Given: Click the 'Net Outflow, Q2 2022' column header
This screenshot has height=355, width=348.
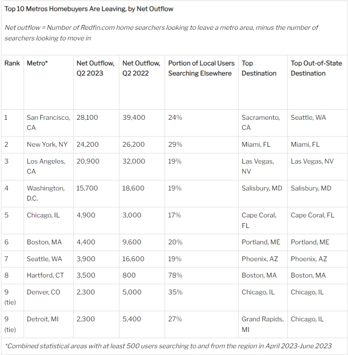Looking at the screenshot, I should pyautogui.click(x=142, y=68).
